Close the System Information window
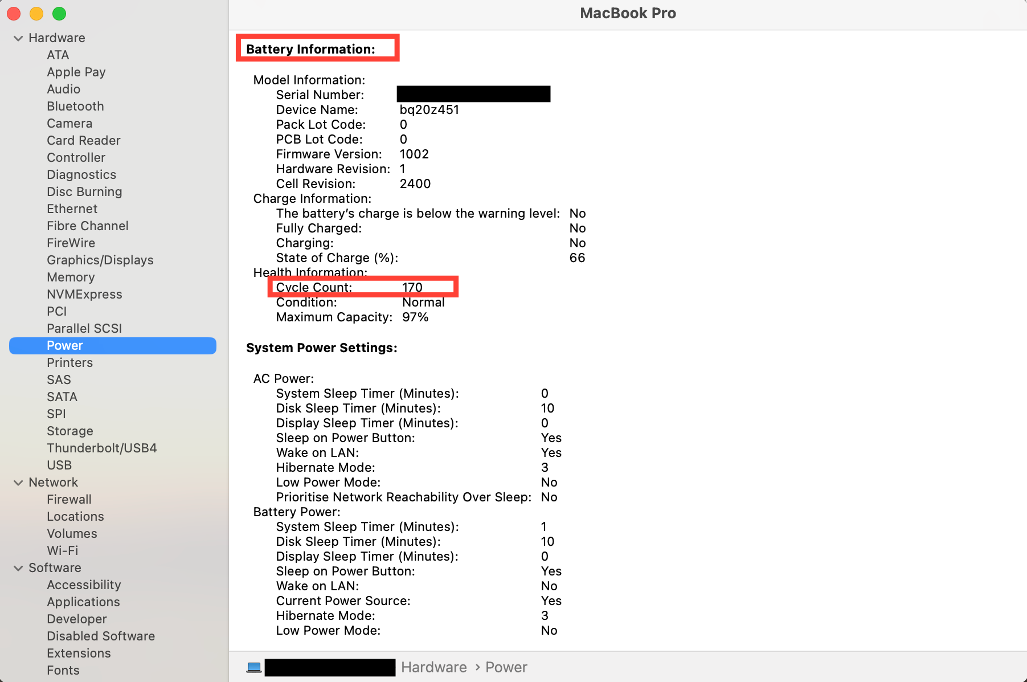The width and height of the screenshot is (1027, 682). (14, 14)
